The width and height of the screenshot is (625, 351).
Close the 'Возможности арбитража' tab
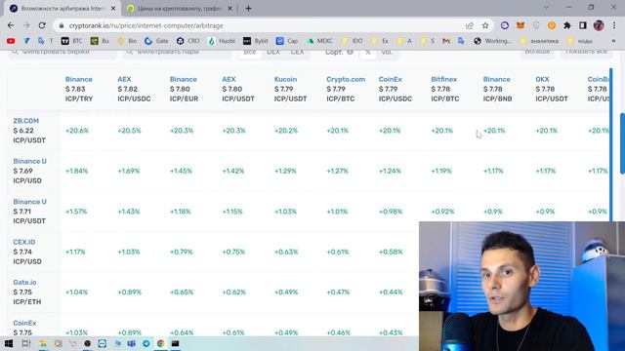pyautogui.click(x=113, y=9)
